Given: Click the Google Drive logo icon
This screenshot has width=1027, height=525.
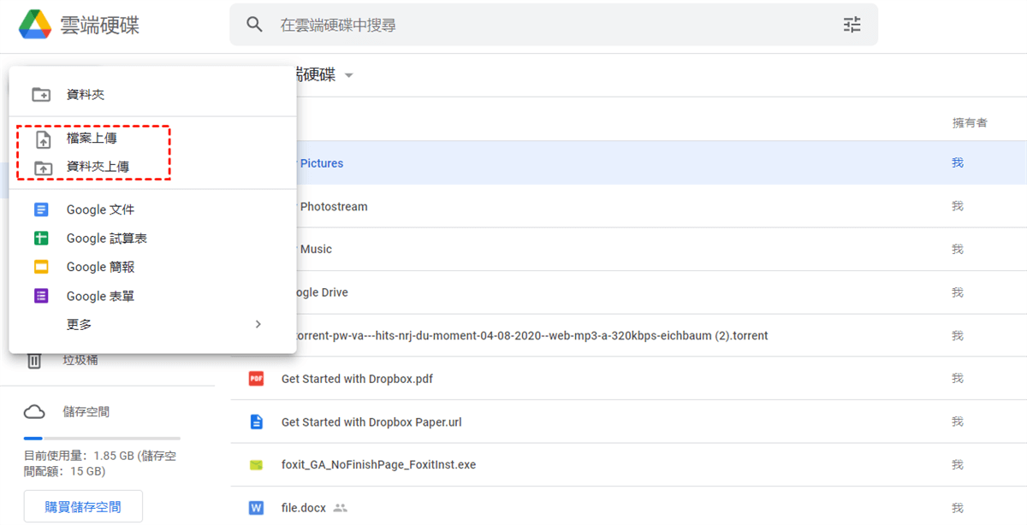Looking at the screenshot, I should coord(35,25).
